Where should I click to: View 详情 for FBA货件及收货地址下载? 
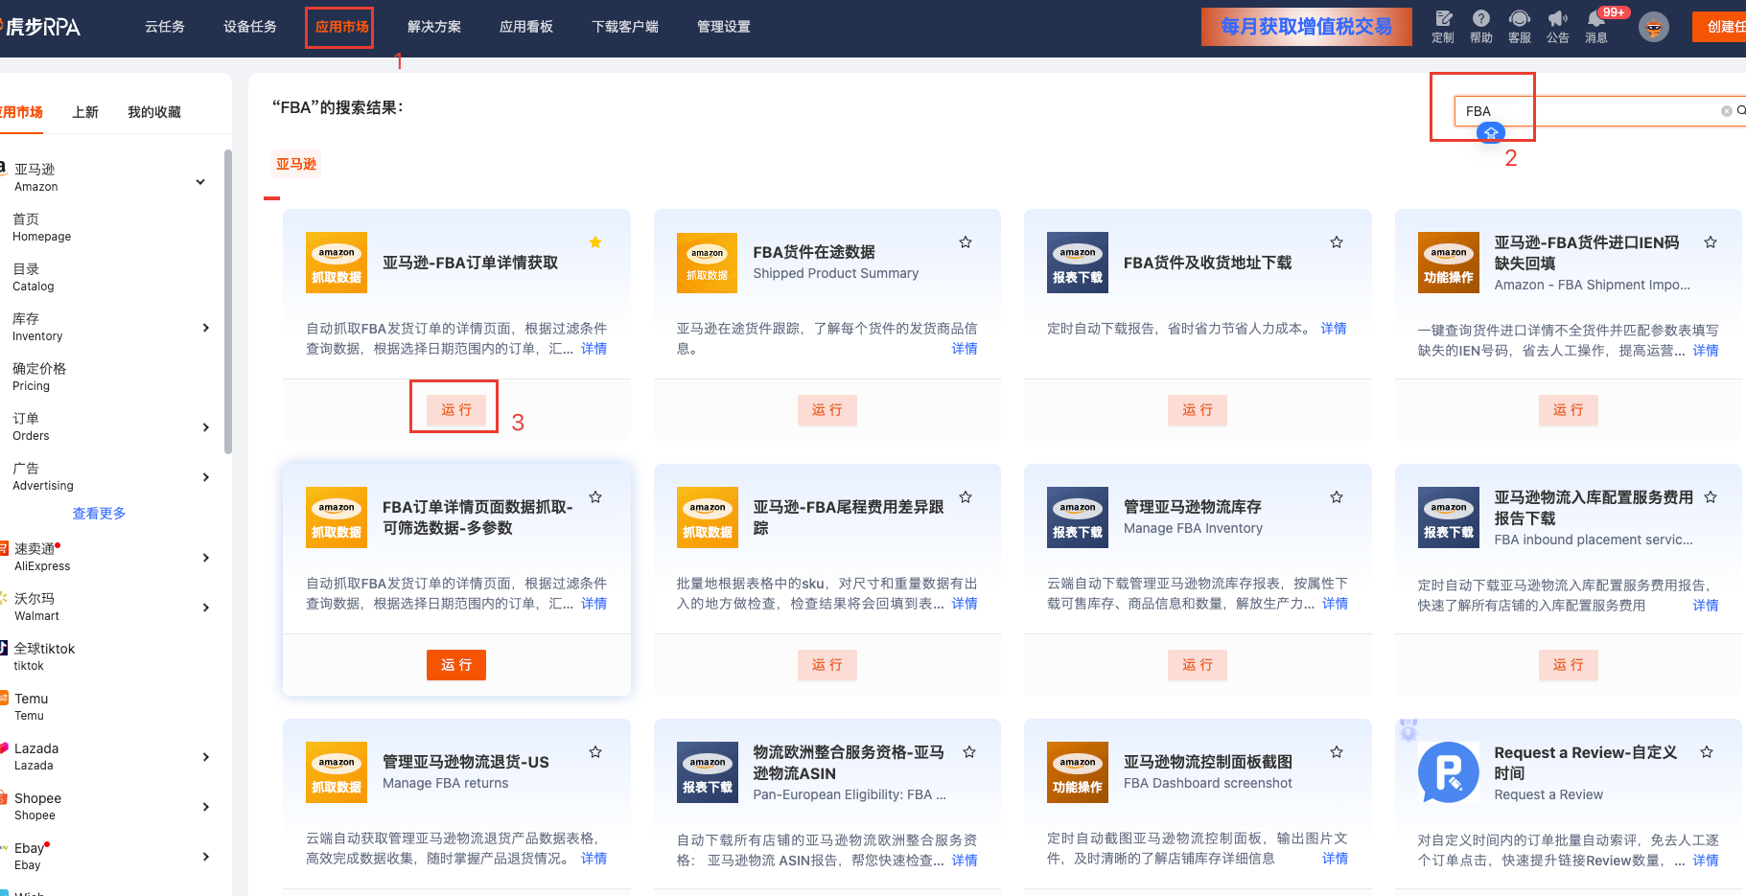[x=1334, y=329]
